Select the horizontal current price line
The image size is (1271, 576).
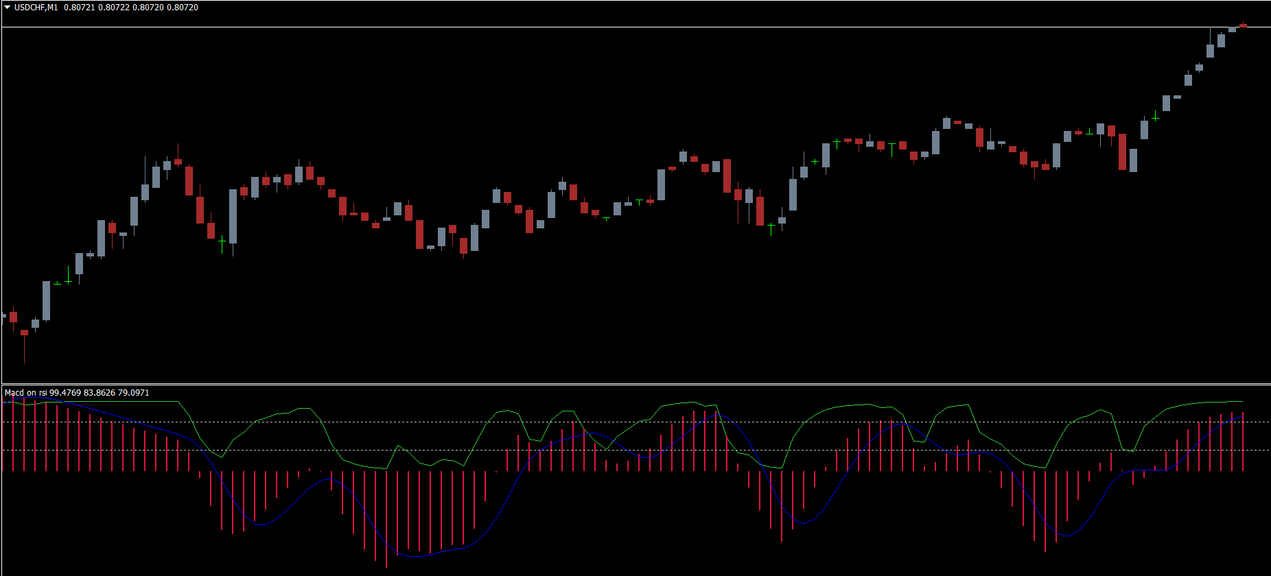[x=618, y=27]
